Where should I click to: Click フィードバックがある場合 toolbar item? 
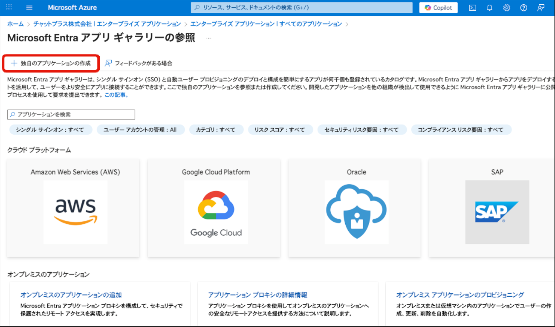139,63
